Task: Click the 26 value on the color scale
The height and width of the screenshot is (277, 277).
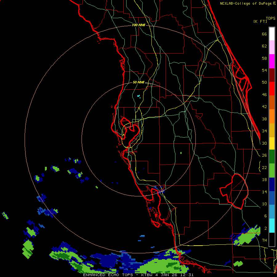Action: click(264, 155)
